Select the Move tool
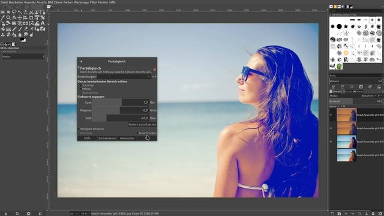This screenshot has width=384, height=216. click(x=20, y=17)
